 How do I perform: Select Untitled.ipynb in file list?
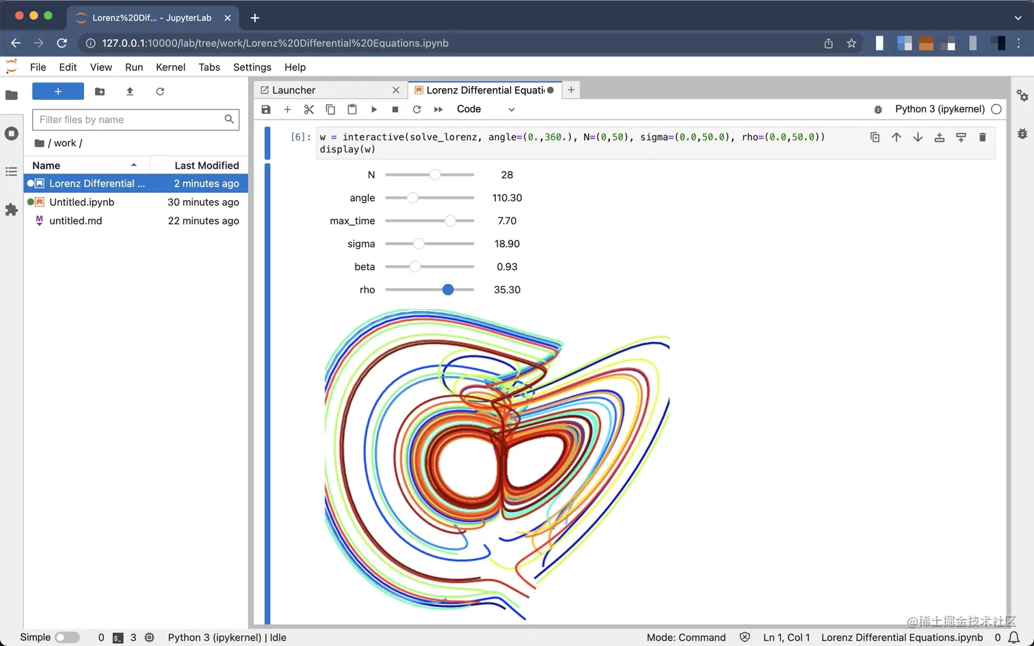click(136, 202)
